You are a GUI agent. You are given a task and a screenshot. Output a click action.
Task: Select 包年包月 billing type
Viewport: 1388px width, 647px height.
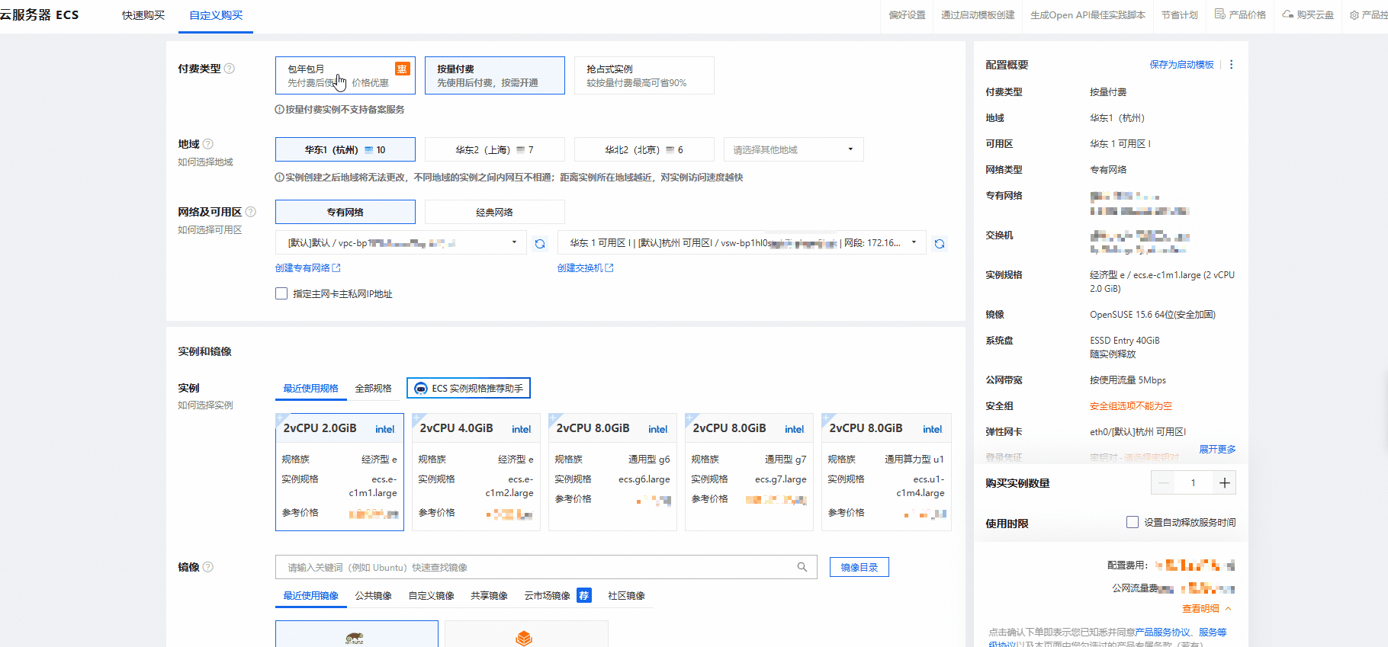(345, 75)
